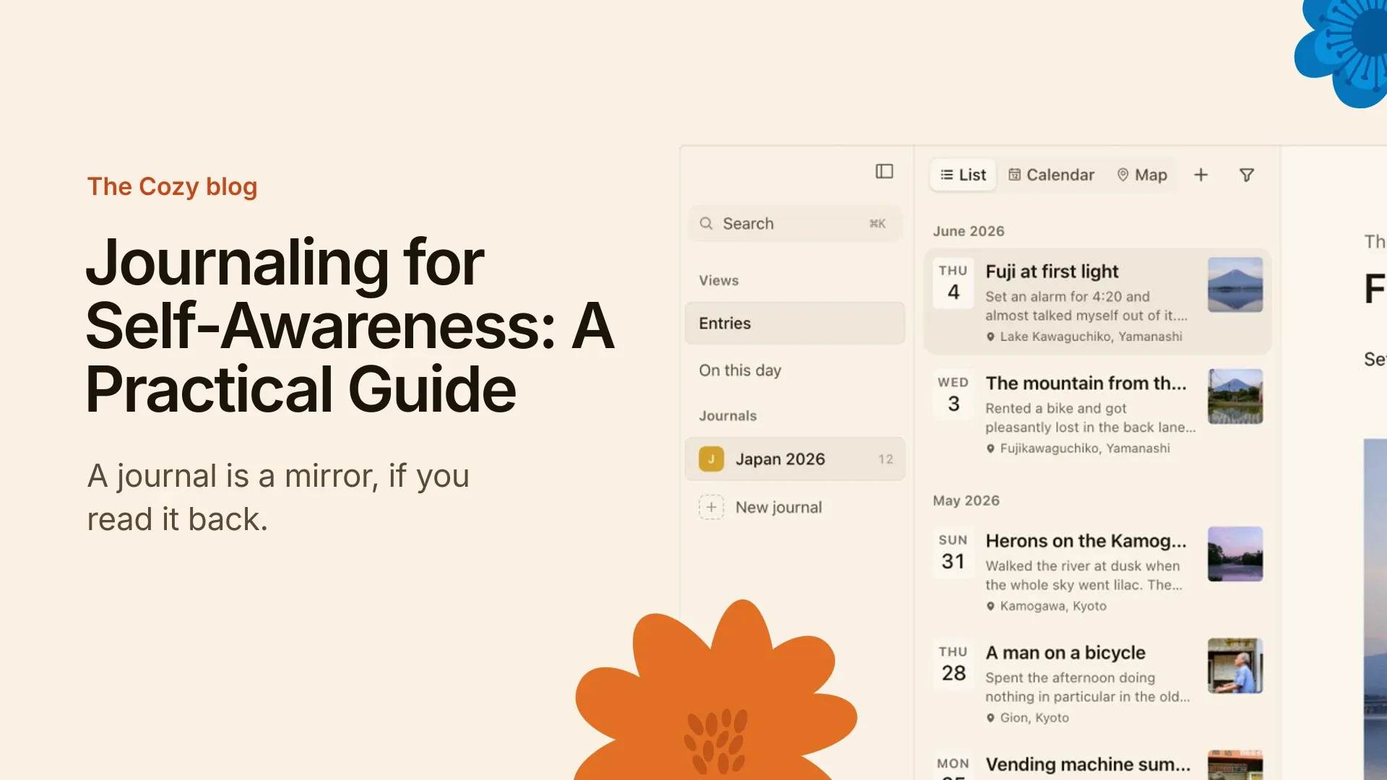Create a New journal

pyautogui.click(x=795, y=507)
